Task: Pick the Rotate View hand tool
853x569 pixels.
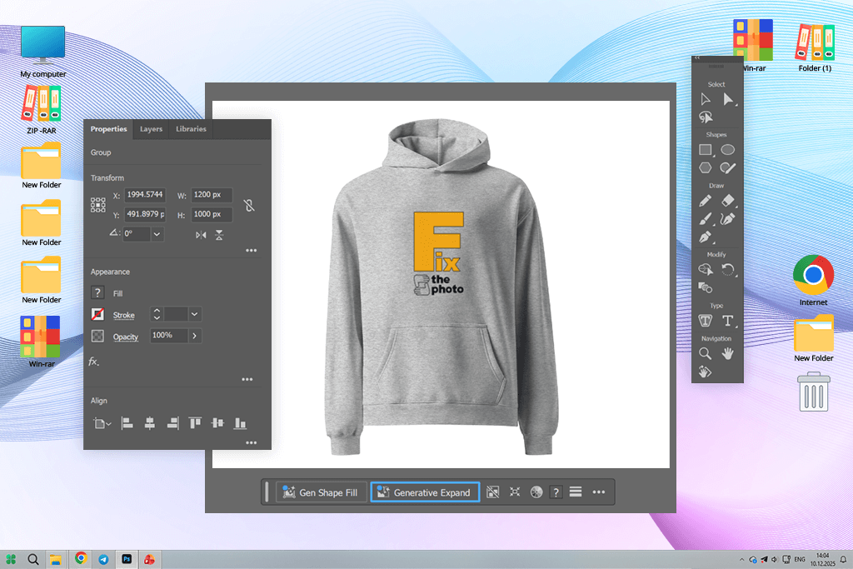Action: [x=705, y=372]
